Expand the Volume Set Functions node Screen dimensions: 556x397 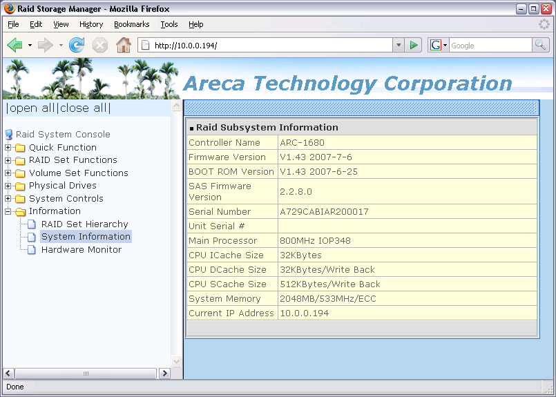tap(8, 173)
